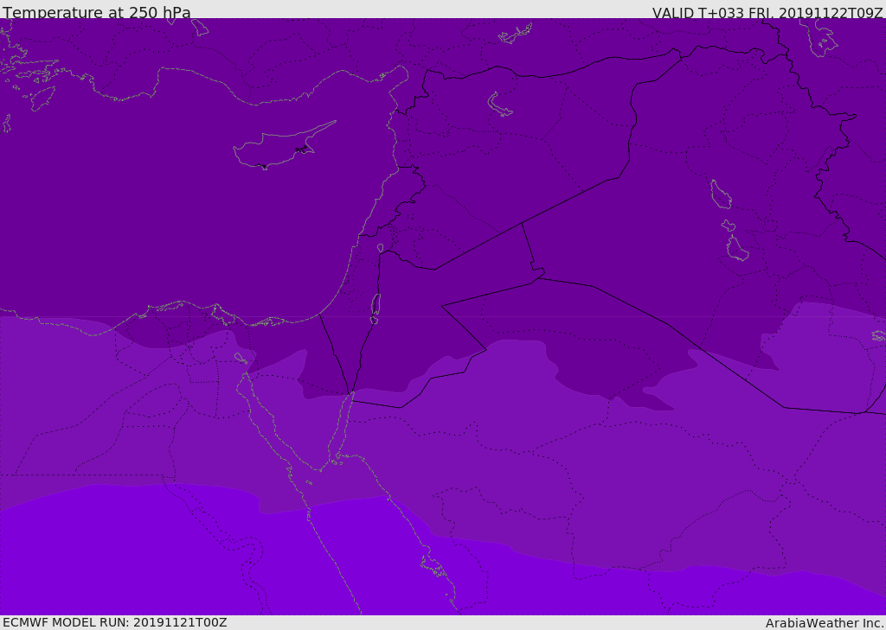Click the Jordan–Iraq–Saudi border junction
The height and width of the screenshot is (630, 886).
pyautogui.click(x=538, y=278)
